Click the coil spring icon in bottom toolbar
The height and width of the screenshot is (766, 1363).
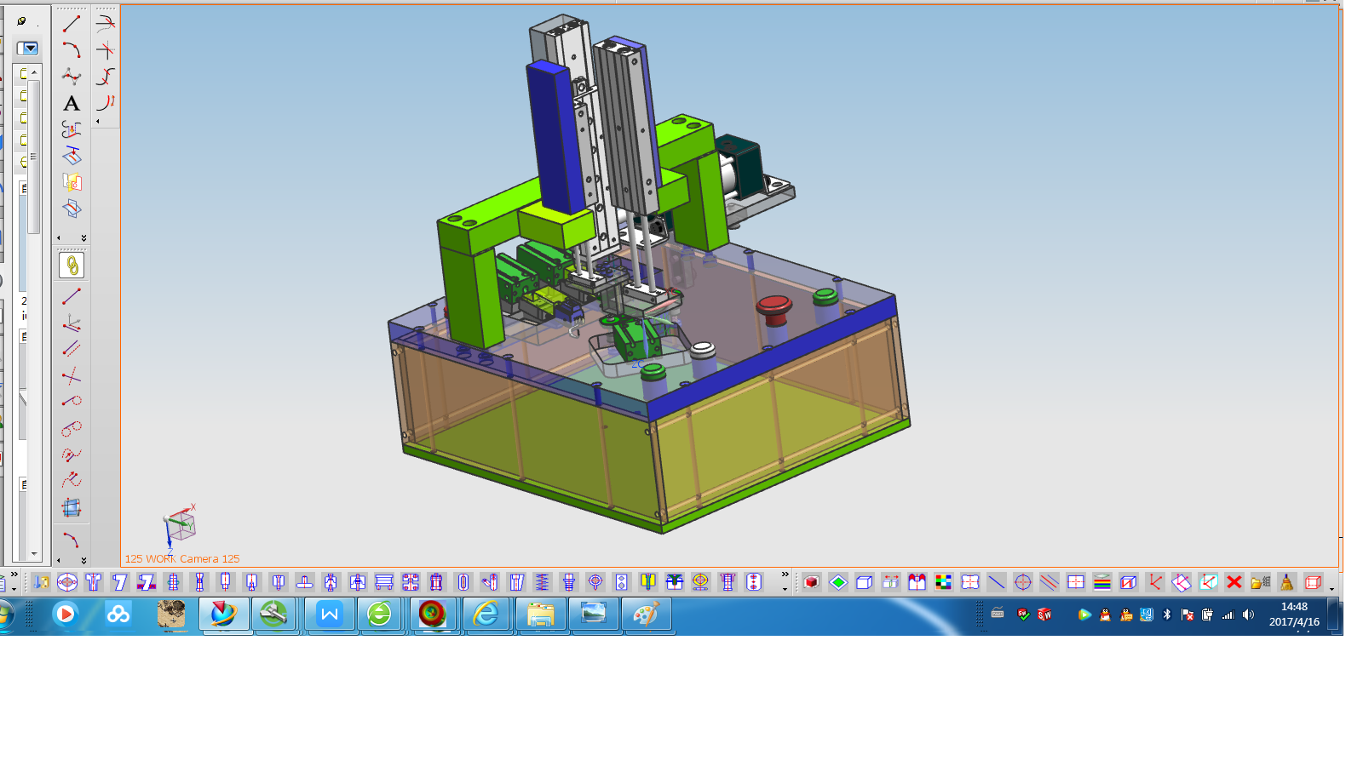click(x=543, y=582)
